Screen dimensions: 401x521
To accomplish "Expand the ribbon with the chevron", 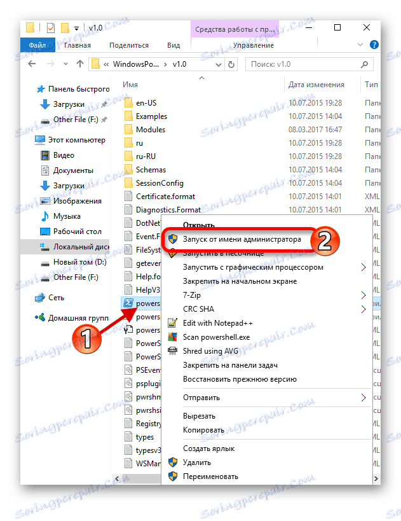I will coord(360,45).
